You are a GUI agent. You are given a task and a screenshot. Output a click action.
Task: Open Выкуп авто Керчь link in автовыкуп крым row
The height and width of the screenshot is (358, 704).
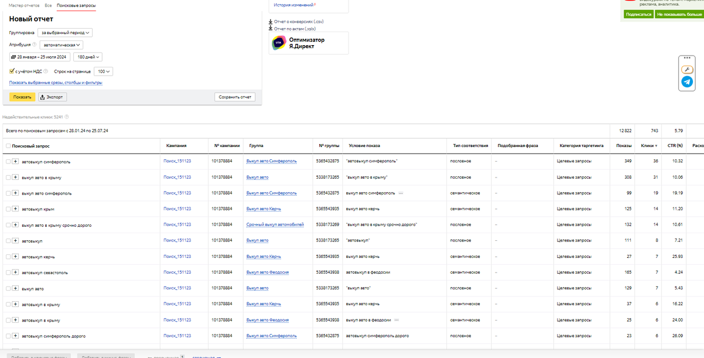click(263, 209)
